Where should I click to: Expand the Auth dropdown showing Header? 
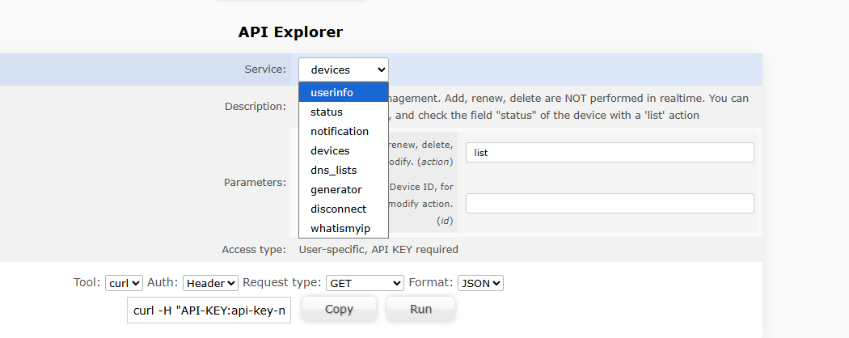(210, 283)
